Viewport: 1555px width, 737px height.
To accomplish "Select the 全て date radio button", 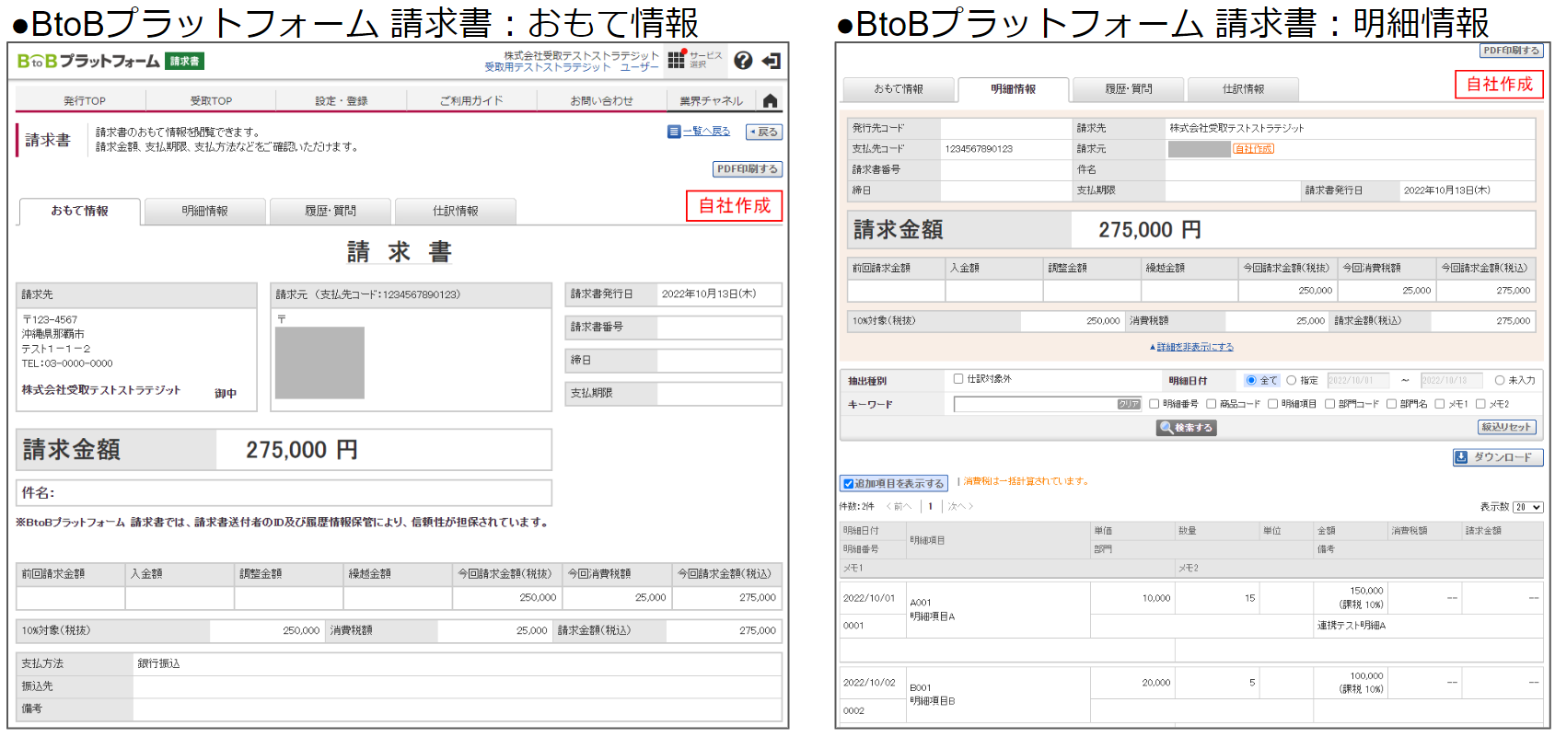I will pos(1250,380).
